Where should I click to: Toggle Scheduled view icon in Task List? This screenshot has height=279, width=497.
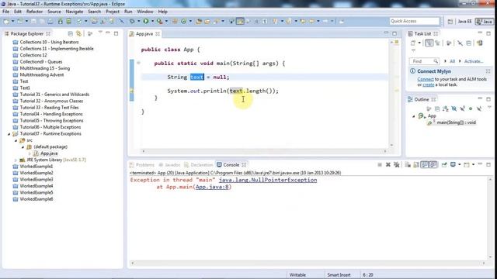pos(438,43)
